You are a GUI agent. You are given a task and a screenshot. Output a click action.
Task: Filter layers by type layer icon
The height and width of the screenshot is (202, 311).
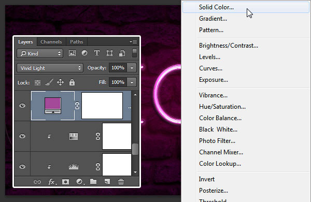97,53
